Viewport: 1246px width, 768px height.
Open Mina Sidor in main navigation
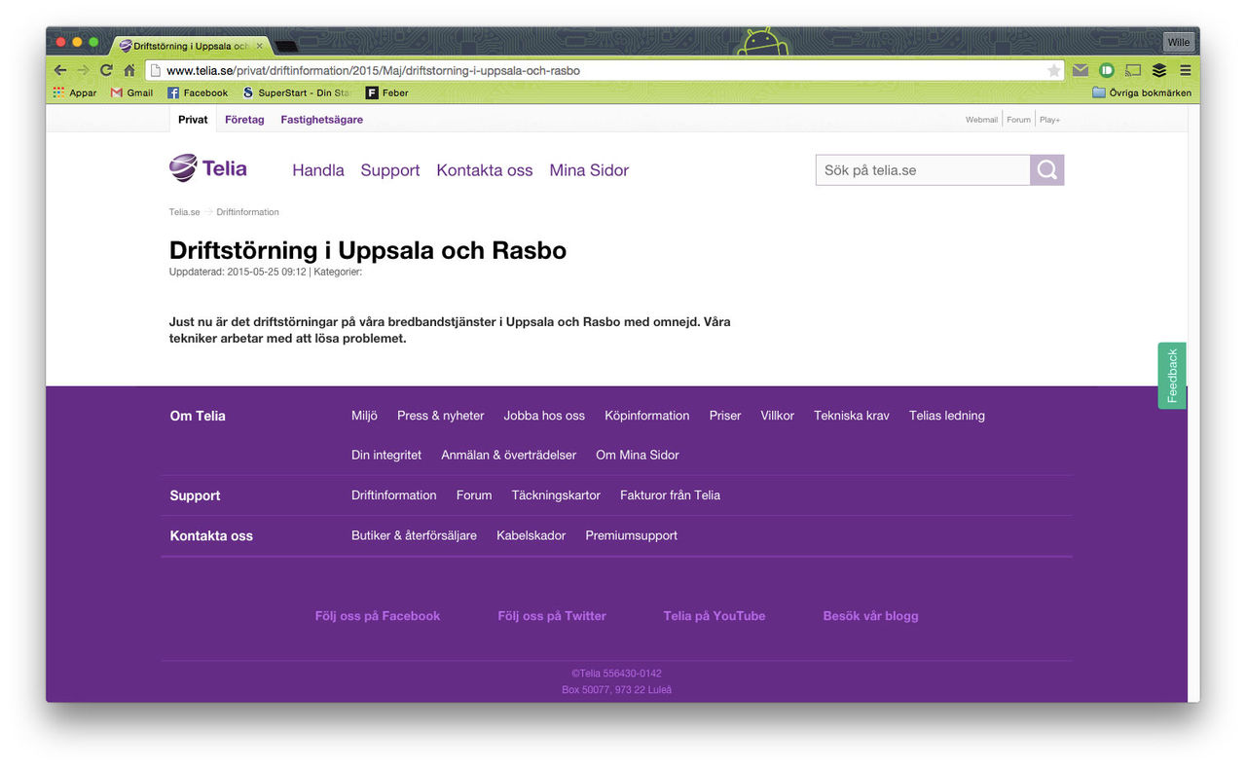point(589,170)
